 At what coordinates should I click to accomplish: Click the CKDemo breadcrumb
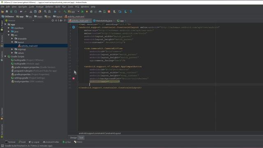(x=8, y=16)
